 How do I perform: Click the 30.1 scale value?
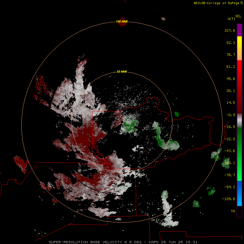point(231,91)
